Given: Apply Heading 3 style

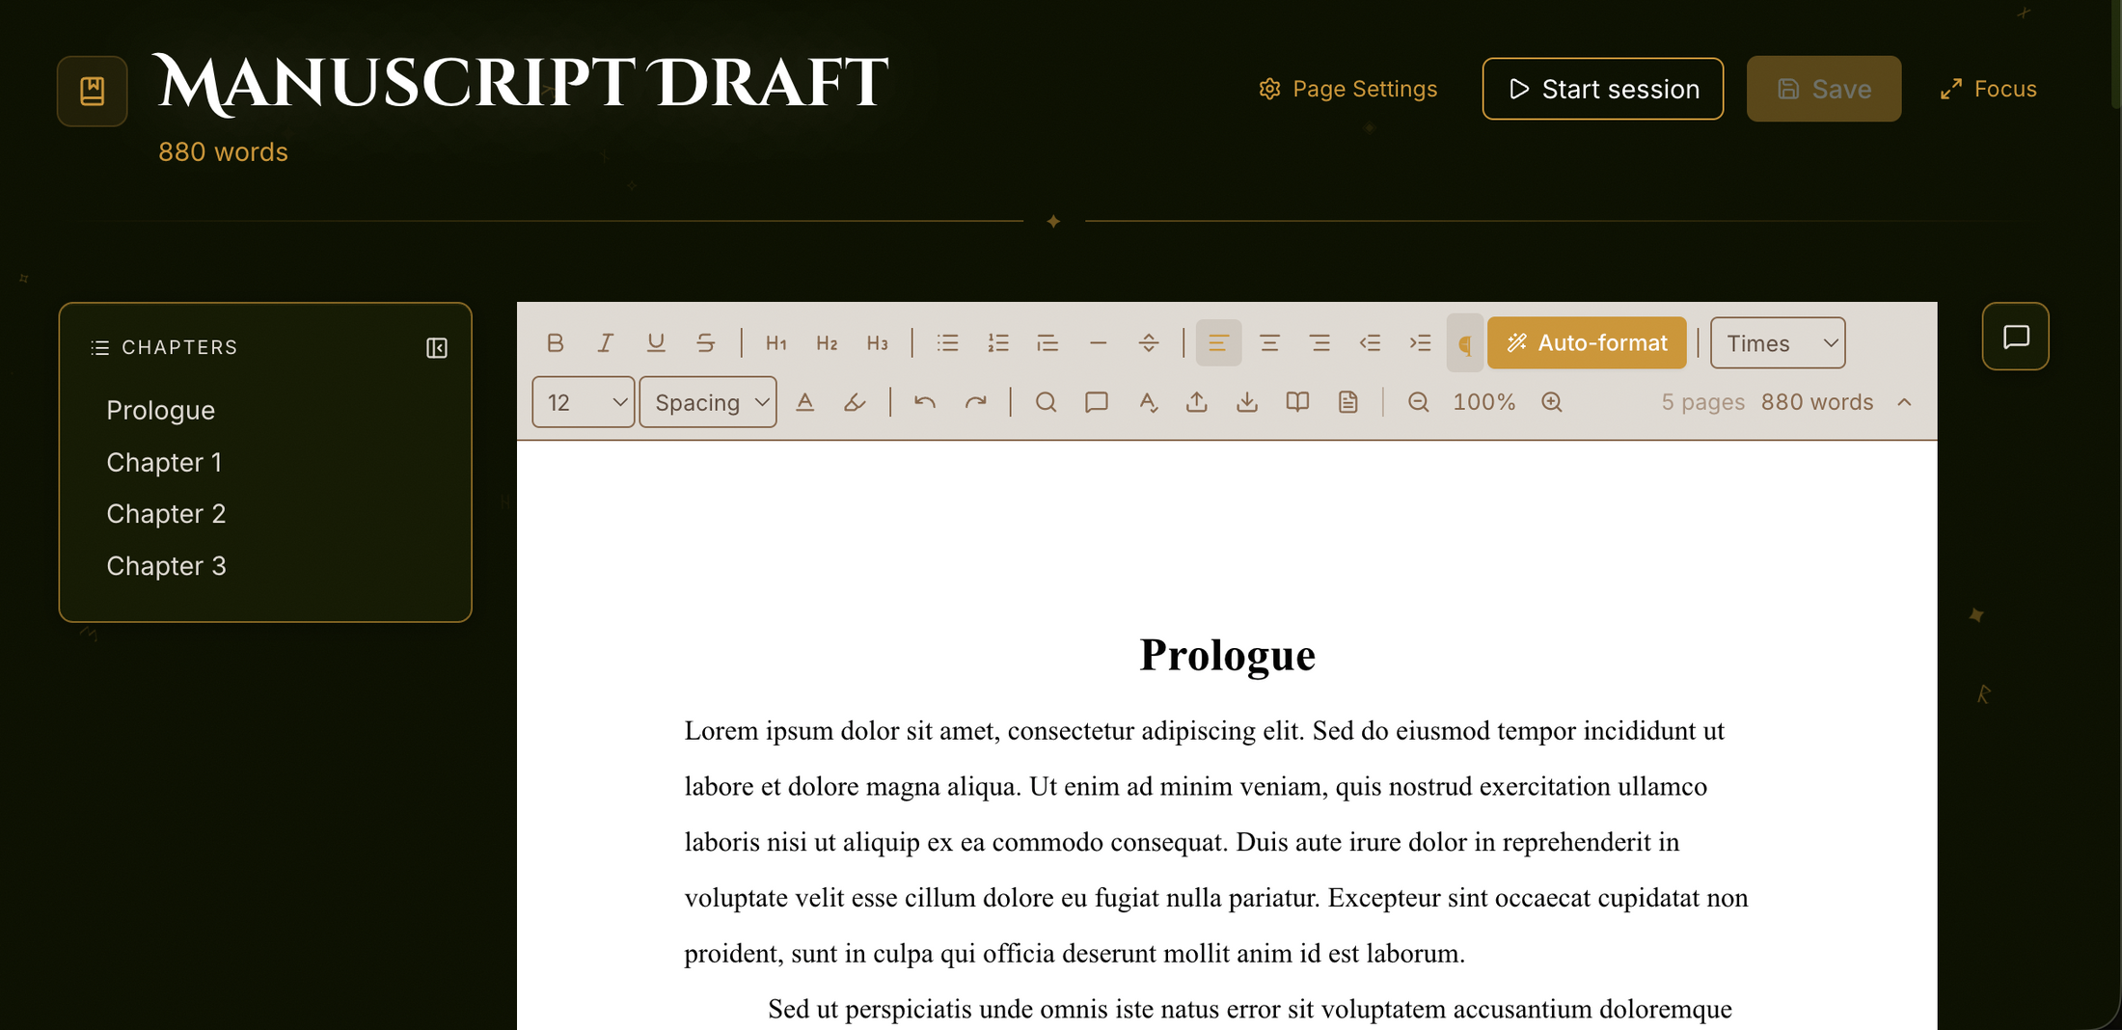Looking at the screenshot, I should point(877,343).
